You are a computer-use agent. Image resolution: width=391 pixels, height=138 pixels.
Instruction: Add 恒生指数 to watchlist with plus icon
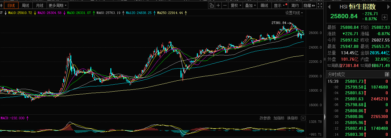(x=385, y=17)
